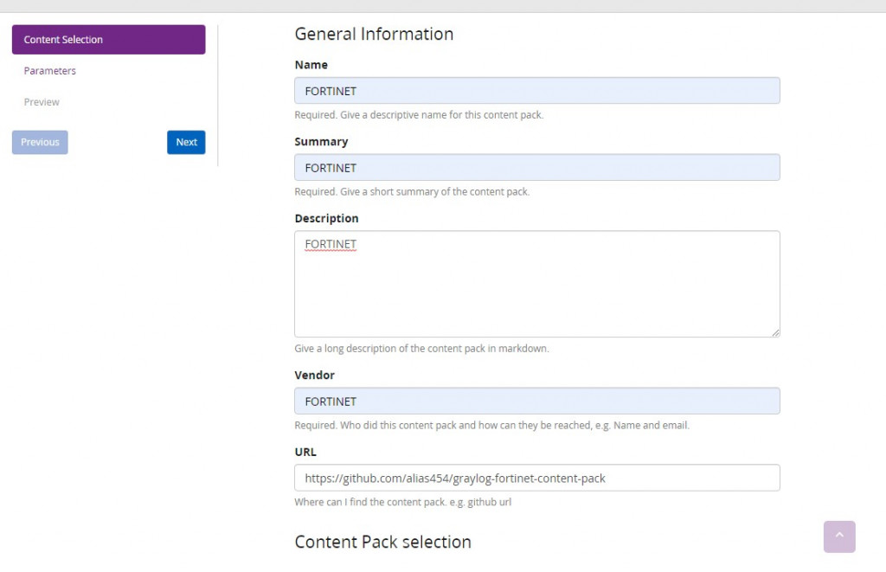Click the Summary field label
The image size is (886, 572).
pos(321,142)
